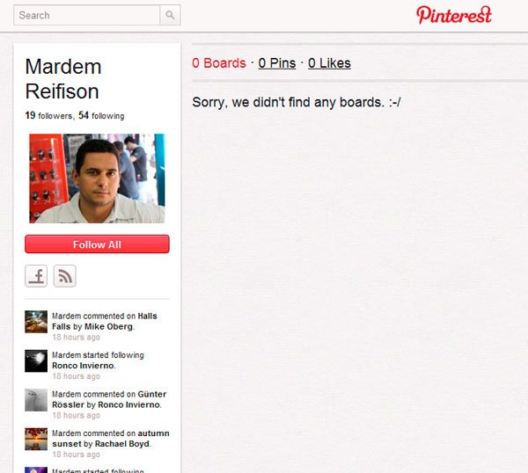Open the autumn sunset pin link
The image size is (528, 473).
tap(111, 439)
